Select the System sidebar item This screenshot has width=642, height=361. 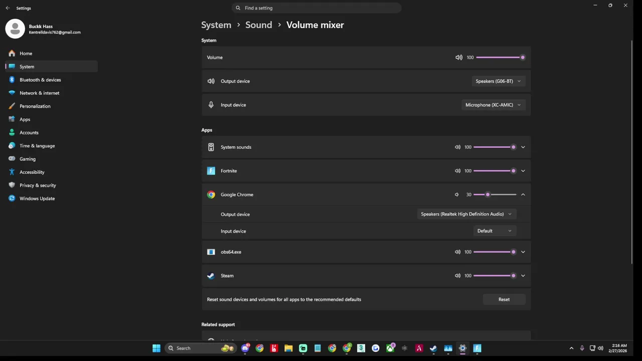51,66
